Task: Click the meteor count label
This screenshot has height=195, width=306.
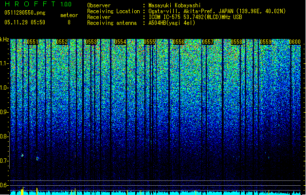Action: [69, 15]
